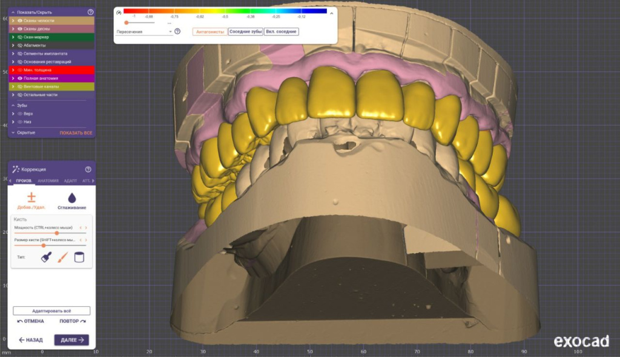The width and height of the screenshot is (620, 357).
Task: Click help icon next to Пересечения dropdown
Action: point(177,31)
